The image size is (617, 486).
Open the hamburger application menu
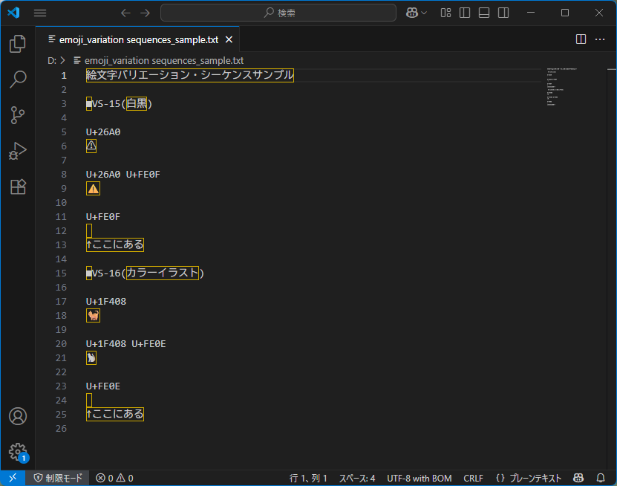click(40, 13)
